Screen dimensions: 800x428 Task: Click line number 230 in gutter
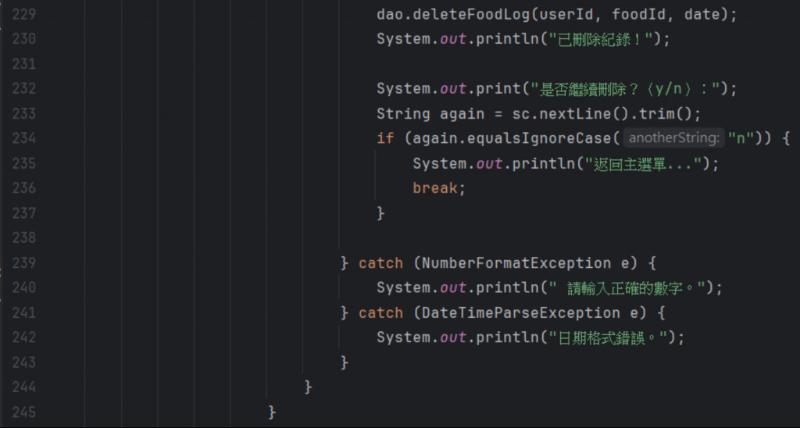(23, 39)
